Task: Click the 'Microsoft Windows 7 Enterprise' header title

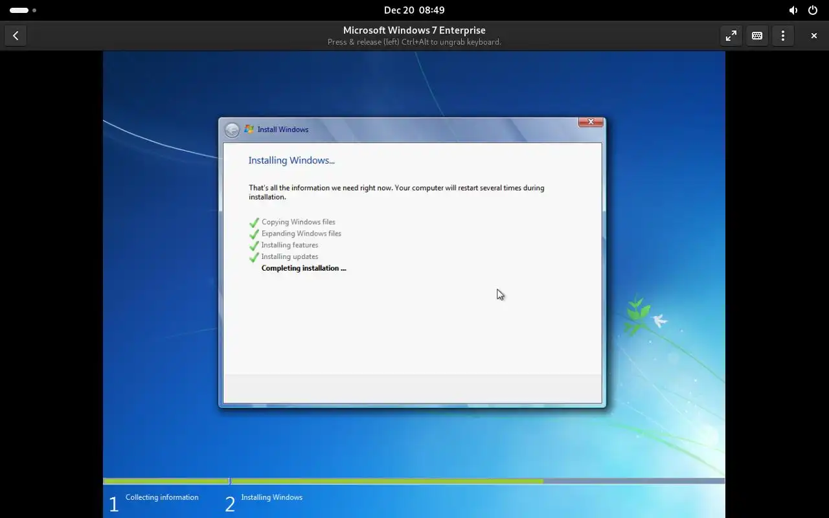Action: (414, 30)
